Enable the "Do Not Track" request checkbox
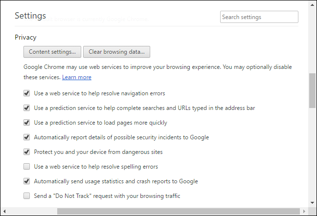Image resolution: width=317 pixels, height=216 pixels. [26, 196]
